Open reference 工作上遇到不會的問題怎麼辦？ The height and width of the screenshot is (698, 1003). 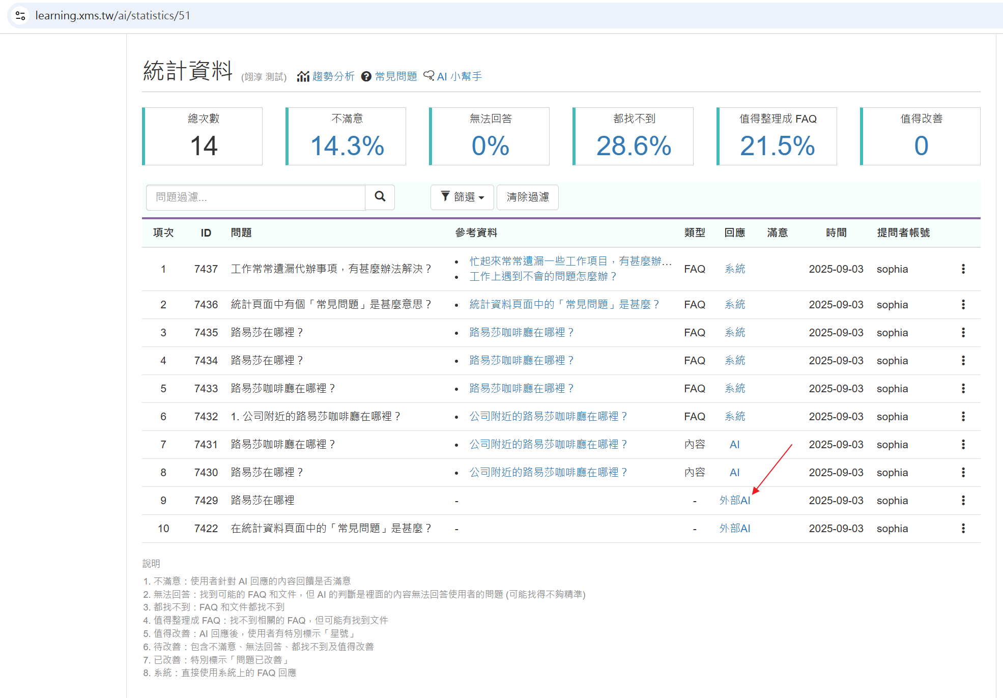(543, 276)
